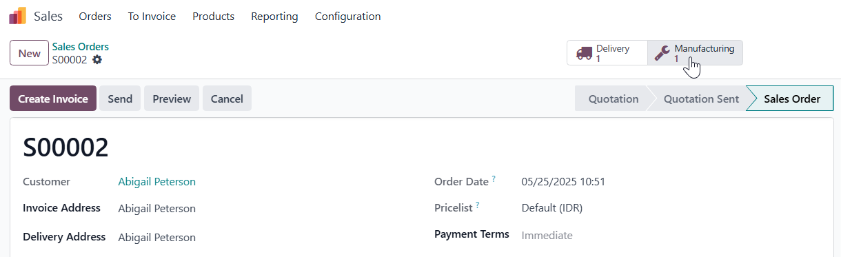Expand the Reporting menu
The image size is (841, 257).
(274, 16)
